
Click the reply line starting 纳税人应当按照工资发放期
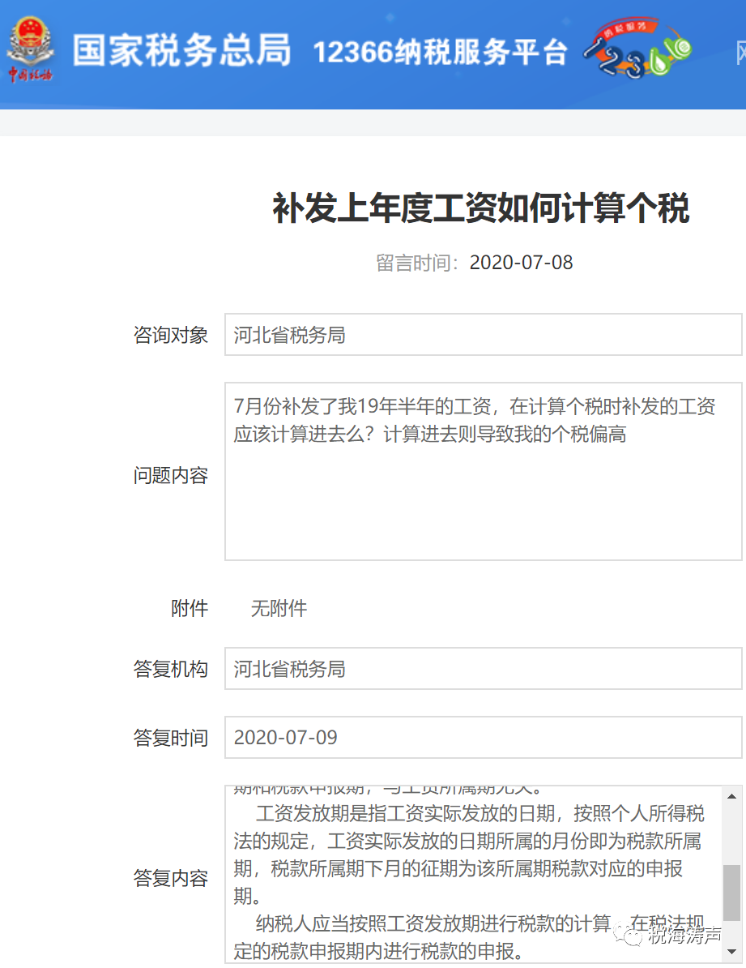(480, 923)
